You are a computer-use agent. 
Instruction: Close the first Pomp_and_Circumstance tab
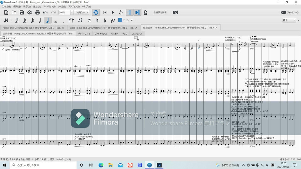pos(63,28)
